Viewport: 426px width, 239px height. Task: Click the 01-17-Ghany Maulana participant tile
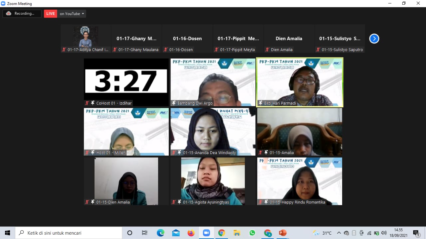[136, 39]
